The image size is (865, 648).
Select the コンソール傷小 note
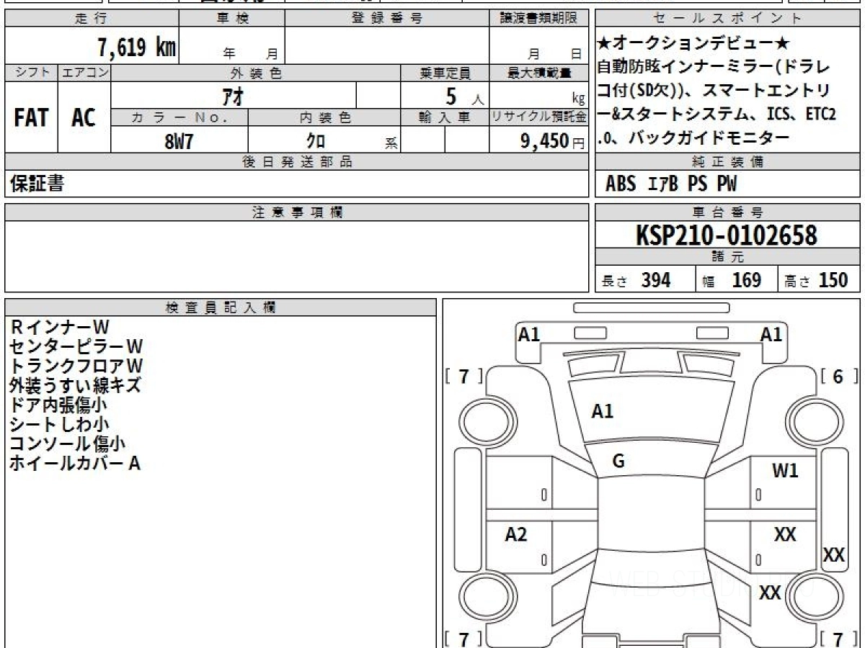coord(67,444)
